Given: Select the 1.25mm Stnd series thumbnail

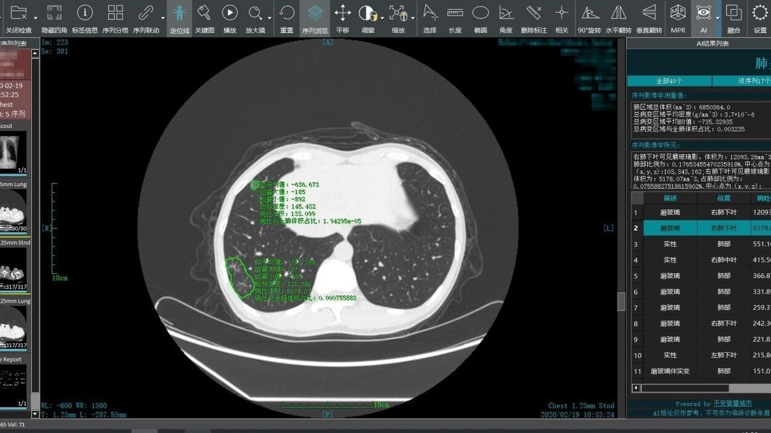Looking at the screenshot, I should [x=13, y=269].
